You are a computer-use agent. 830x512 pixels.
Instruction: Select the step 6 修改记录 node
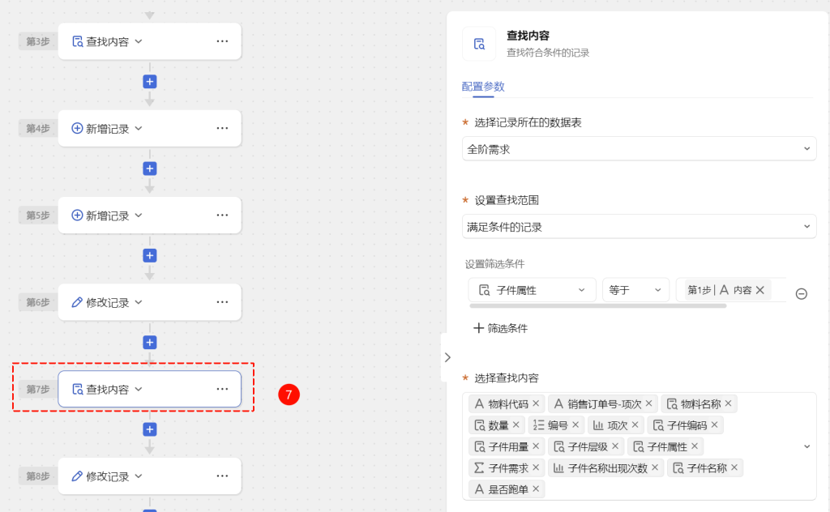pos(150,302)
